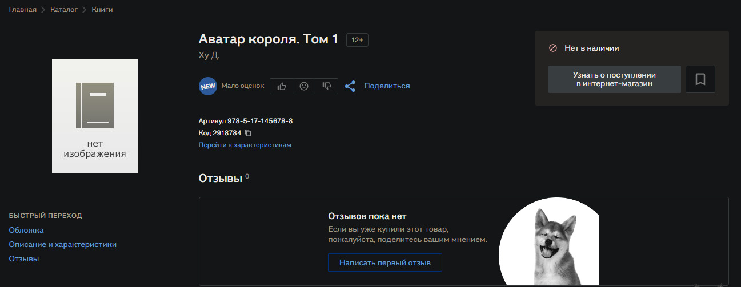
Task: Click the thumbs-up rating icon
Action: click(281, 86)
